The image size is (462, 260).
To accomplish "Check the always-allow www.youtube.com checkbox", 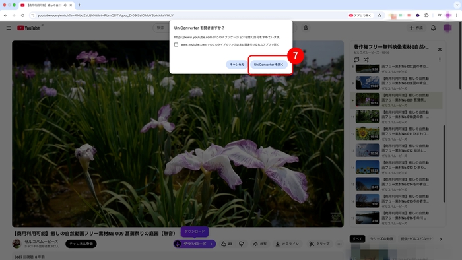I will tap(176, 44).
